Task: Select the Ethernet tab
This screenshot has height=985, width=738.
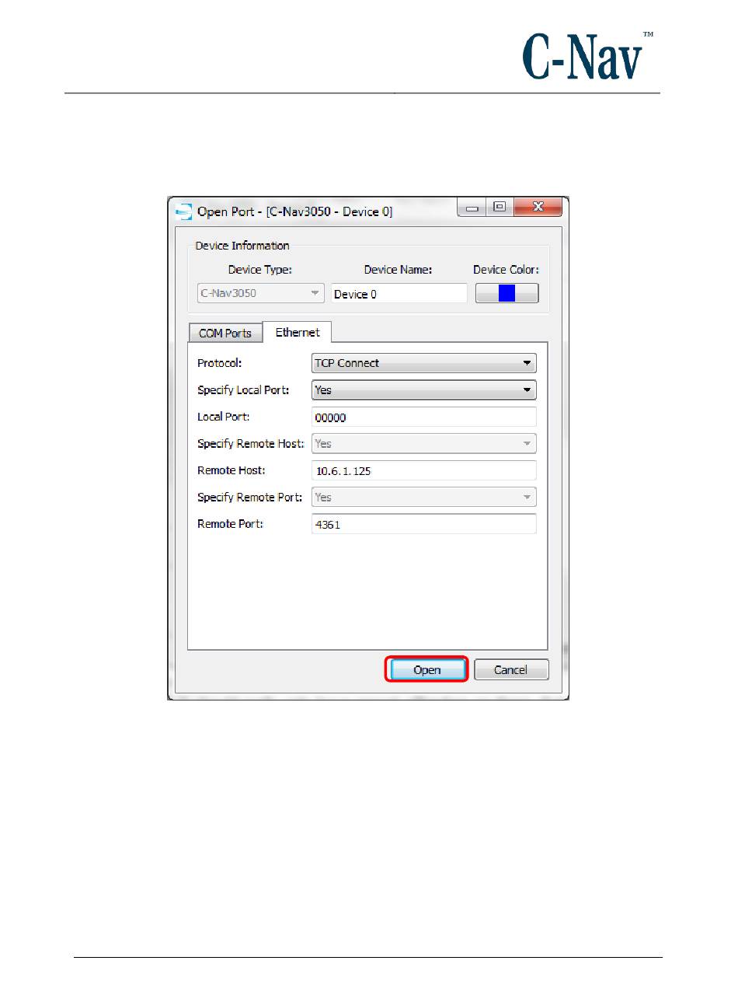Action: (298, 332)
